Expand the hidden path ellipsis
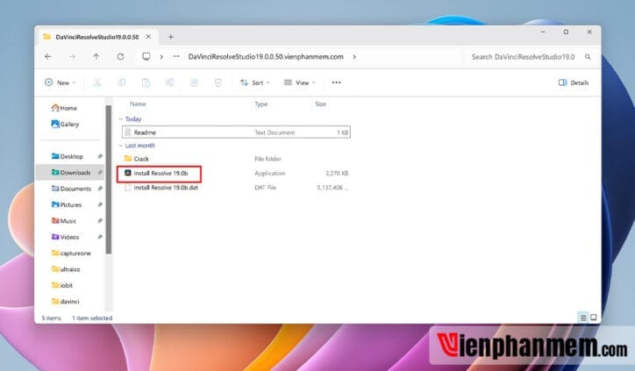Viewport: 635px width, 371px height. click(x=176, y=57)
